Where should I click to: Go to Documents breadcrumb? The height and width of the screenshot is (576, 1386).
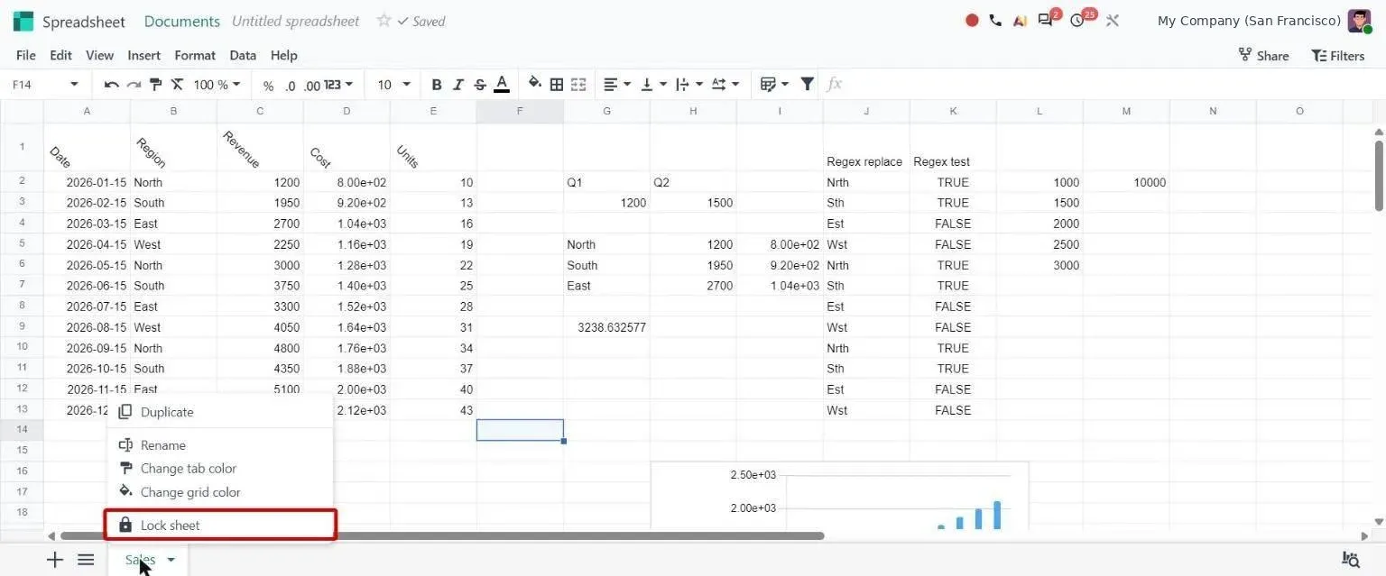point(182,21)
